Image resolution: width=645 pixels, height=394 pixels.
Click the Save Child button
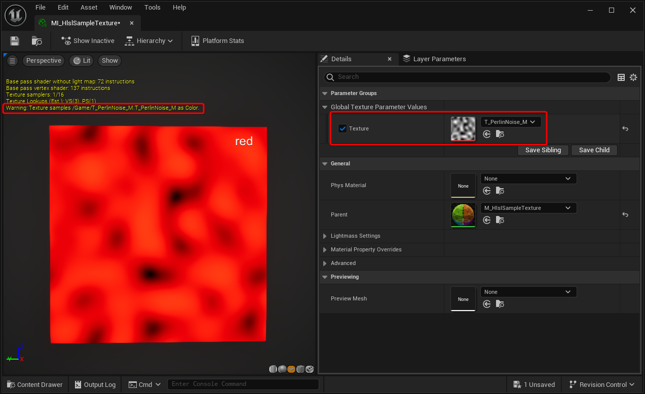pos(594,150)
